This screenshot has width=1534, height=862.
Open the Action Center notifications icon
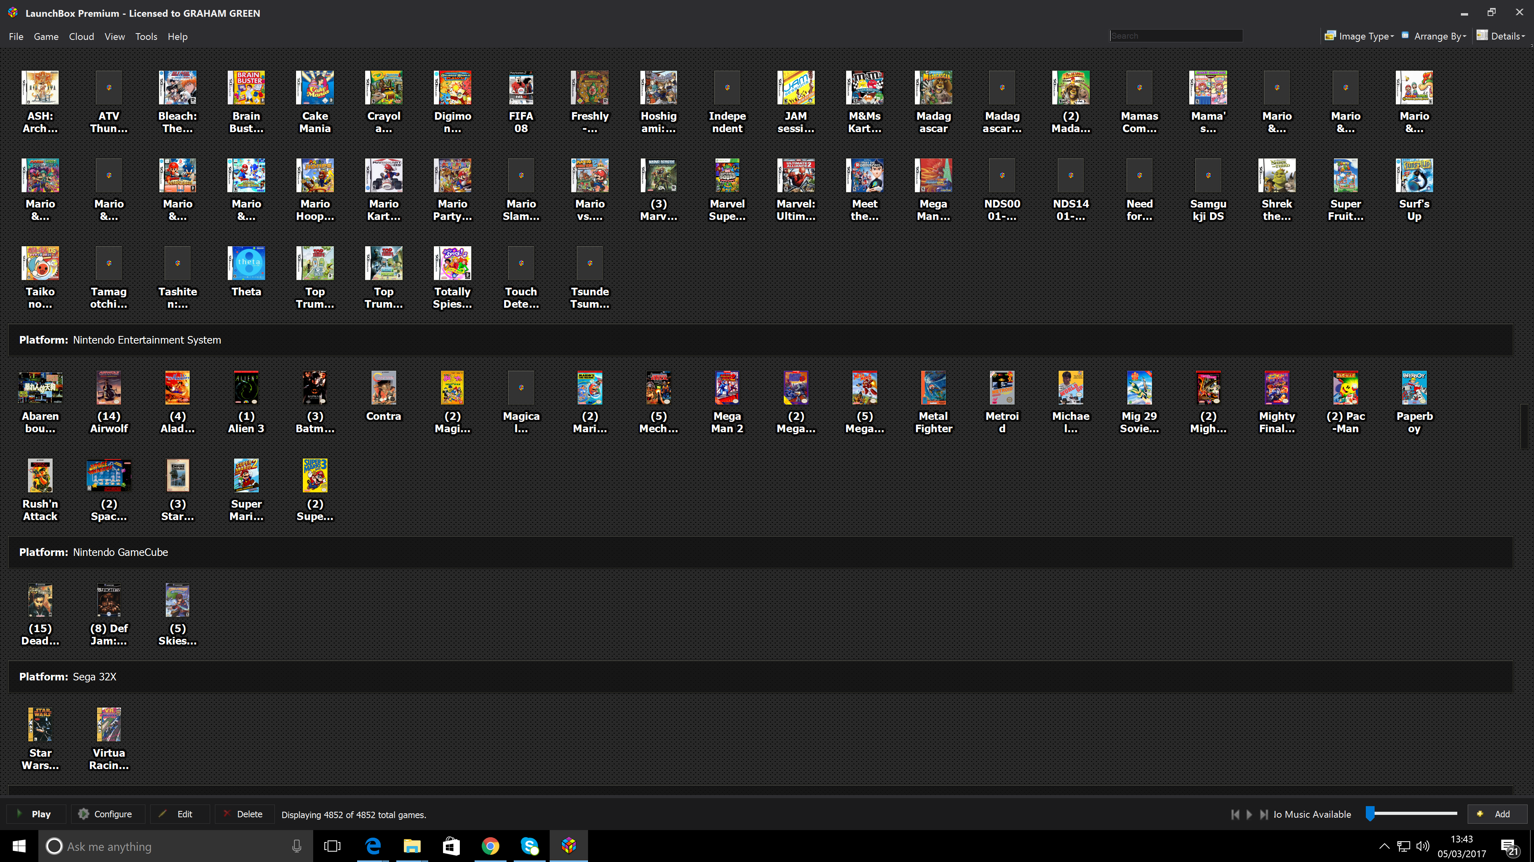click(x=1509, y=846)
